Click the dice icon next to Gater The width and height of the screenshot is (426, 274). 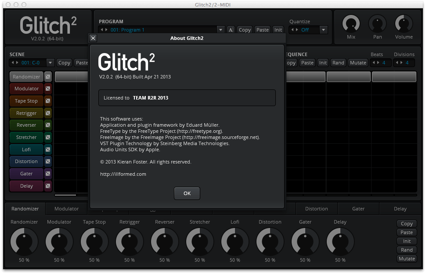click(x=48, y=174)
